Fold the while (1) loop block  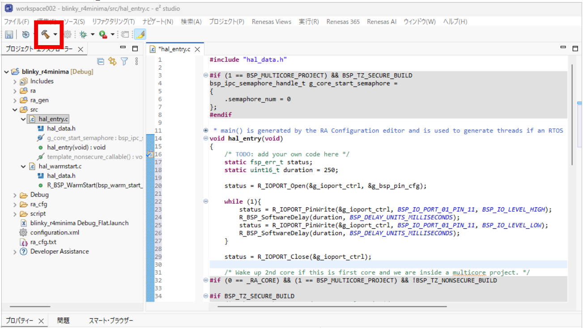(x=205, y=202)
